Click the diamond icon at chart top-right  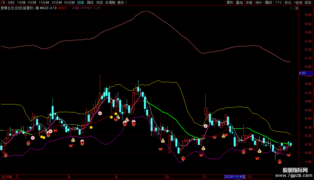(291, 8)
